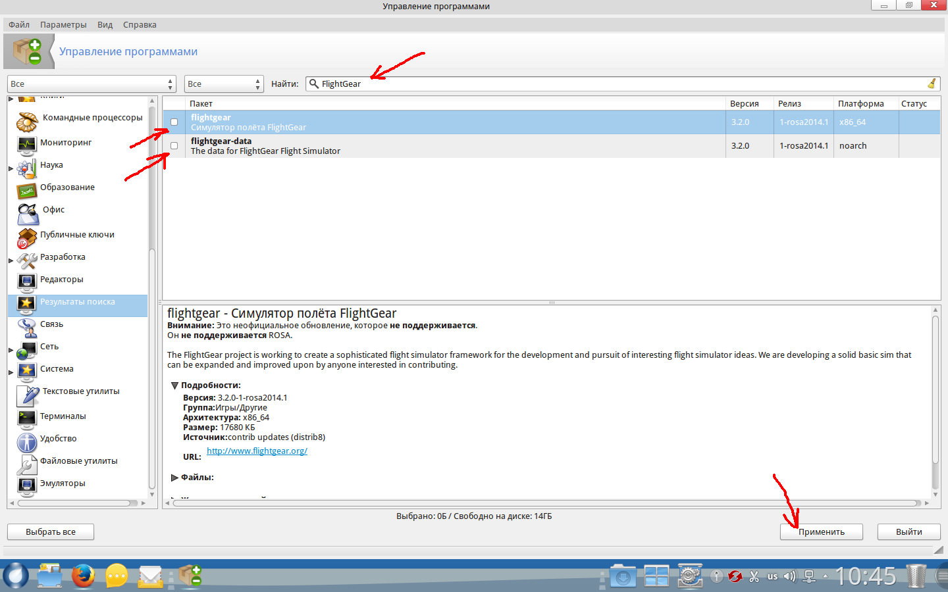
Task: Expand the Разработка tree node arrow
Action: (x=11, y=260)
